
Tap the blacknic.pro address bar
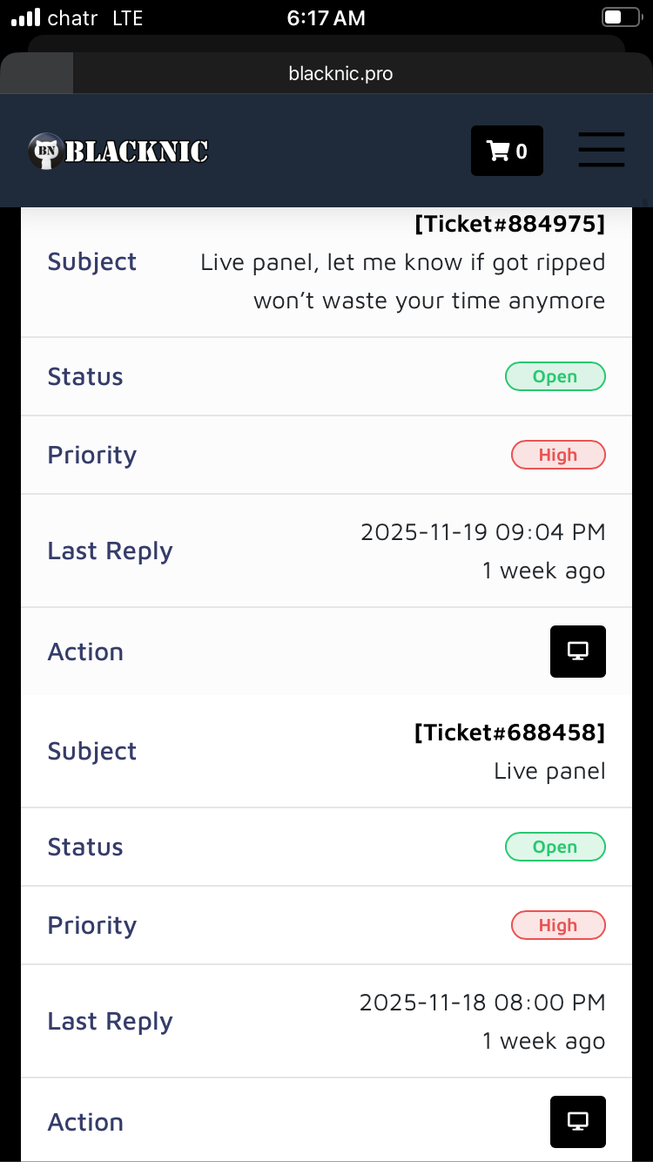click(340, 74)
